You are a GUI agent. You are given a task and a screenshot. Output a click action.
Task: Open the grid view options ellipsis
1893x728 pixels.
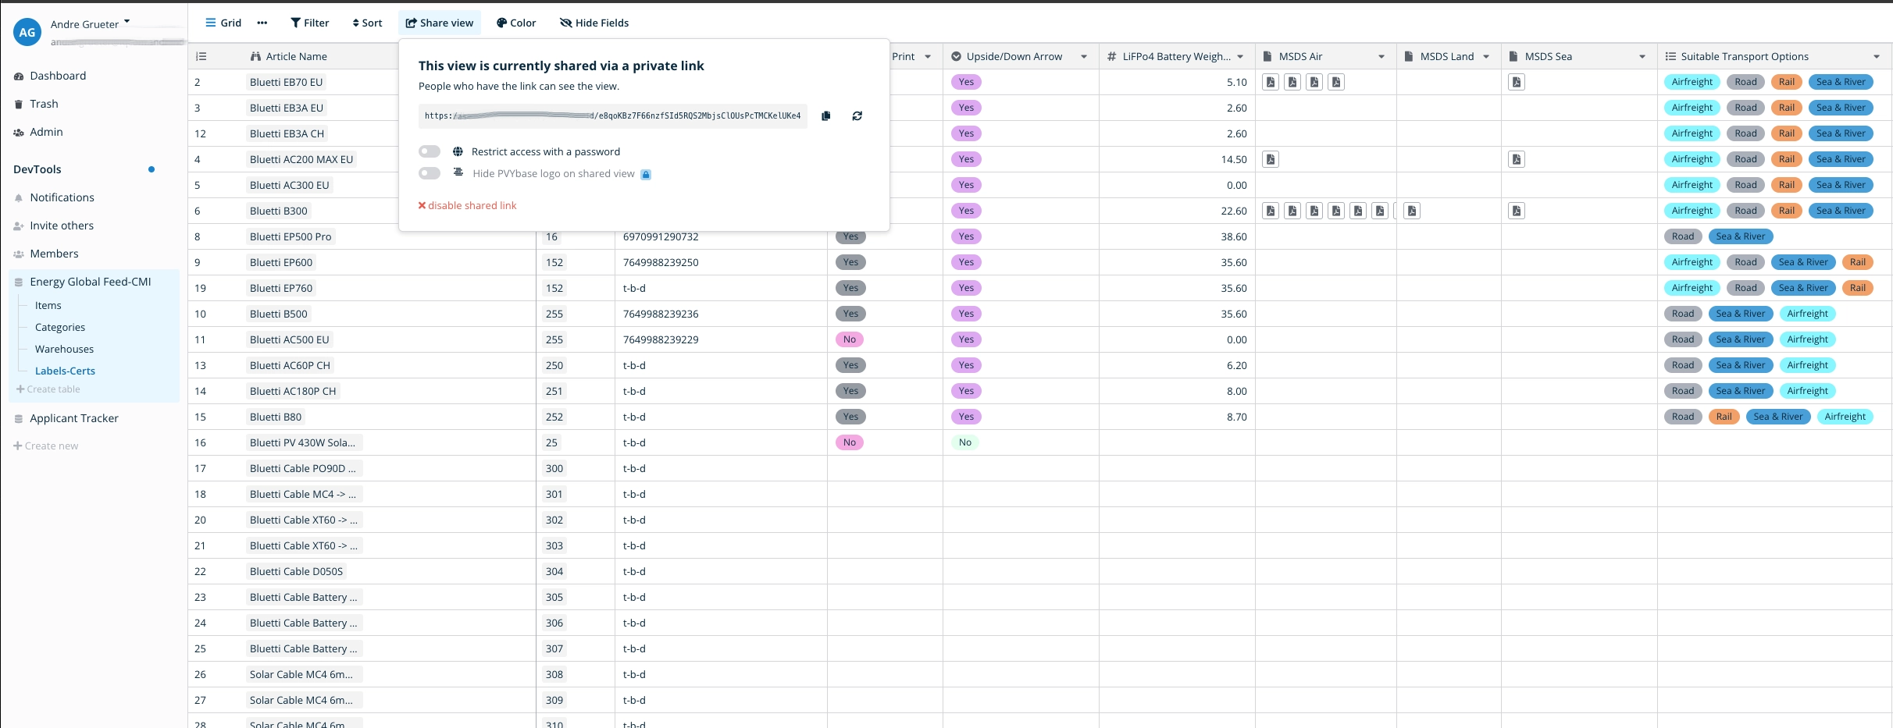point(262,23)
